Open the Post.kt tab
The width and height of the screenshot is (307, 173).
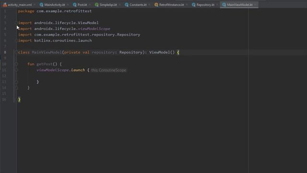click(x=82, y=5)
